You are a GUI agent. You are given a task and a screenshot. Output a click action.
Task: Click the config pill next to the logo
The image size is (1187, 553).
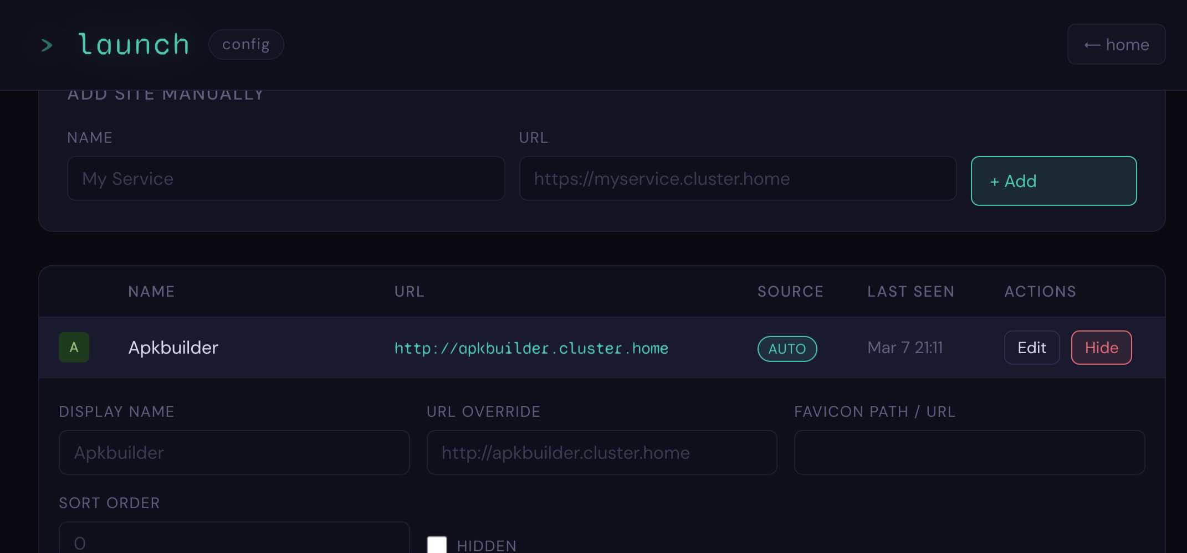(246, 44)
